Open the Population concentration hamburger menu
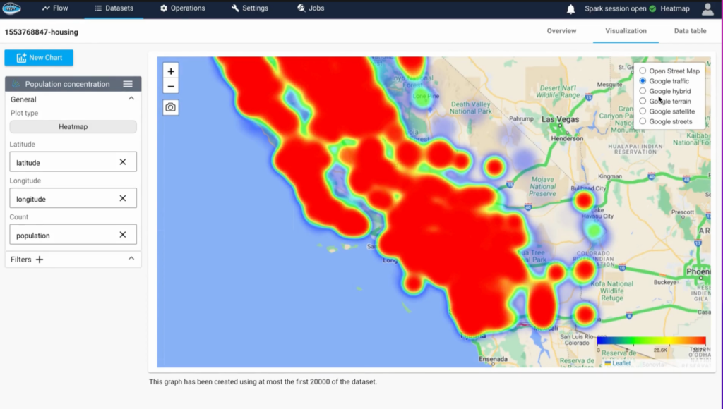This screenshot has height=409, width=723. point(128,84)
